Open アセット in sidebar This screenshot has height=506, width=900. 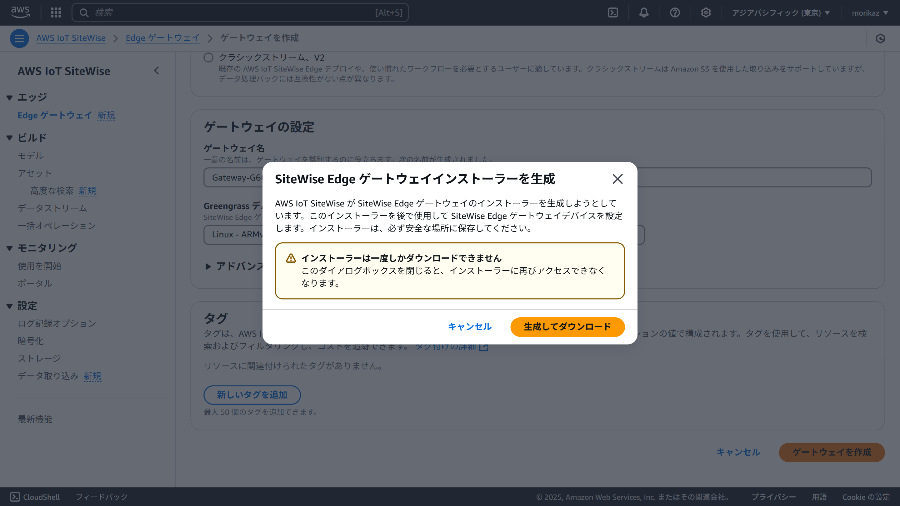tap(35, 173)
